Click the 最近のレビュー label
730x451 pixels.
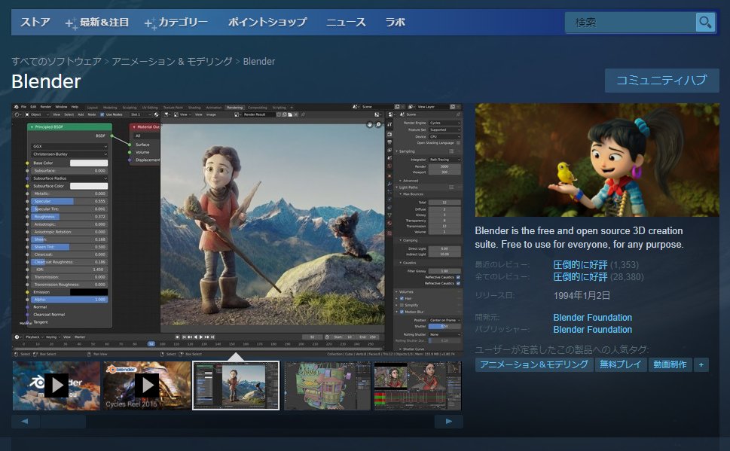(x=502, y=265)
